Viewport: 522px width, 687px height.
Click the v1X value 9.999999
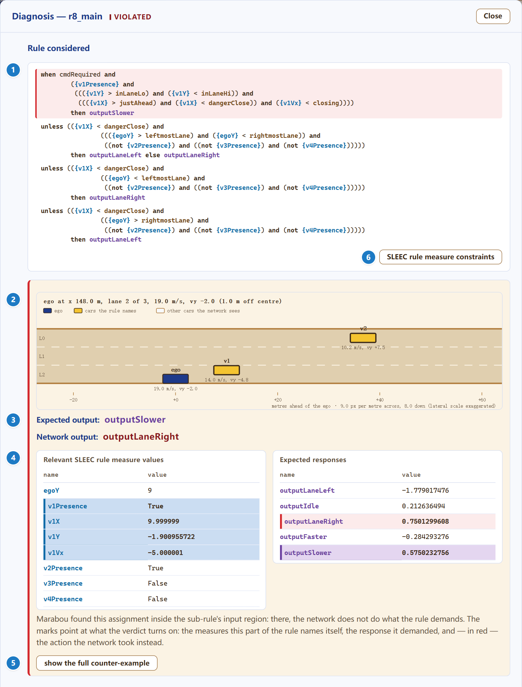pyautogui.click(x=163, y=521)
